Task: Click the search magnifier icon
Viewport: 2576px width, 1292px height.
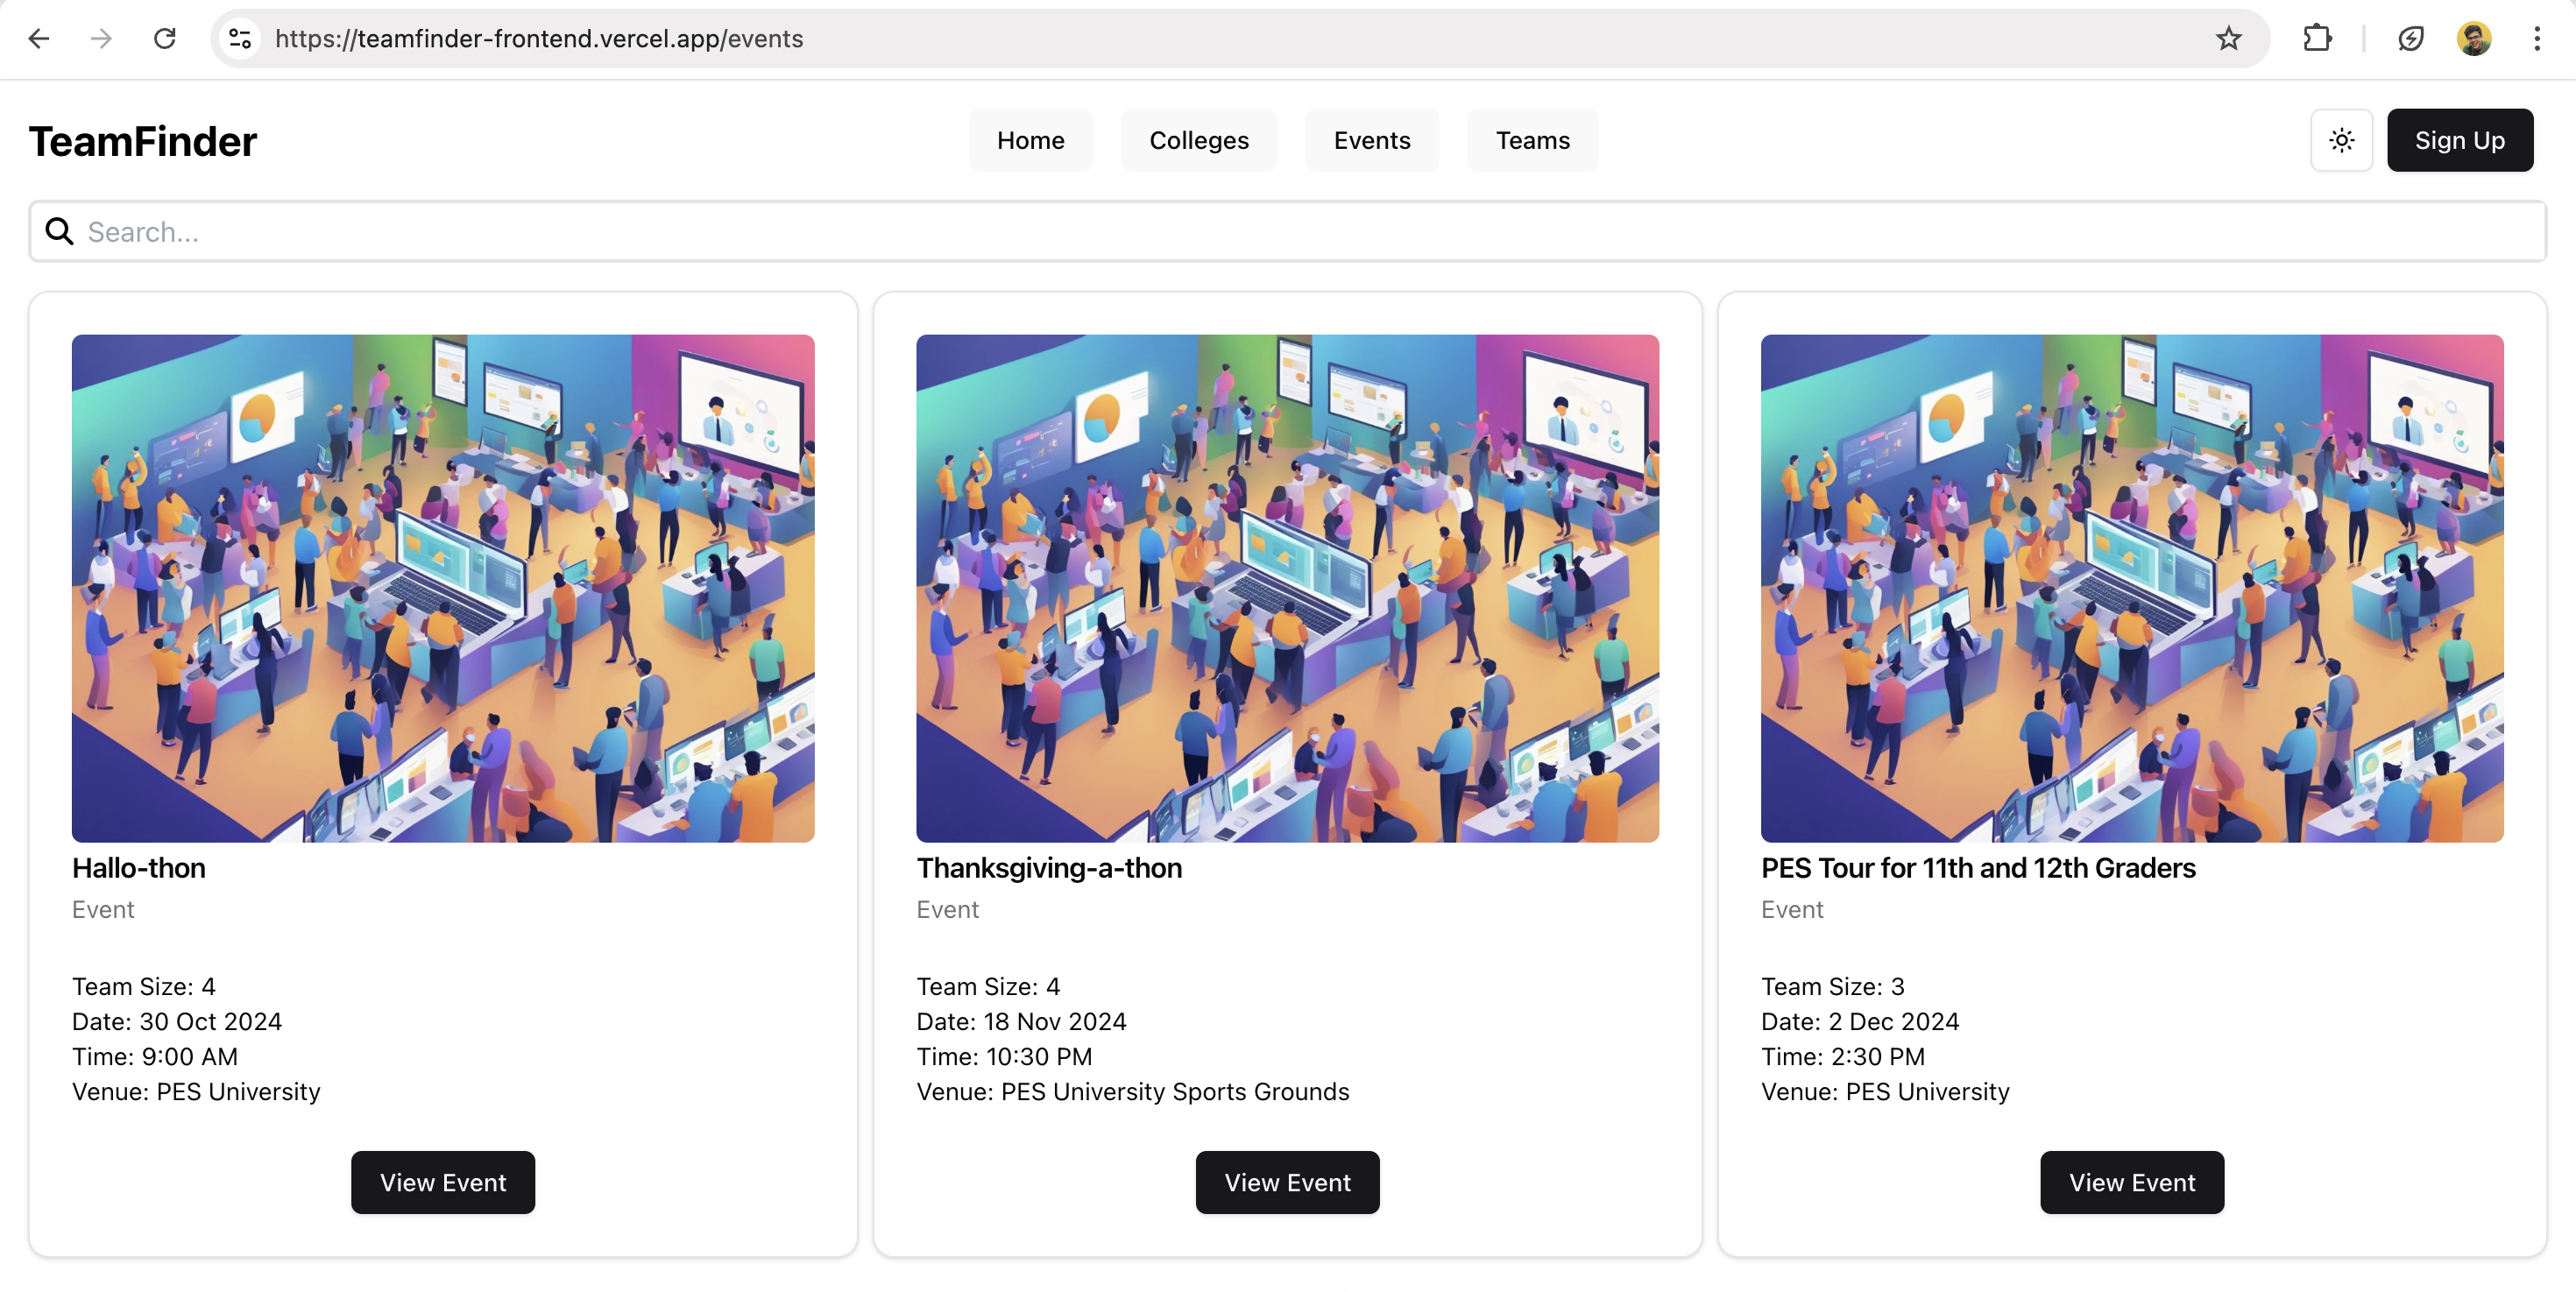Action: (60, 232)
